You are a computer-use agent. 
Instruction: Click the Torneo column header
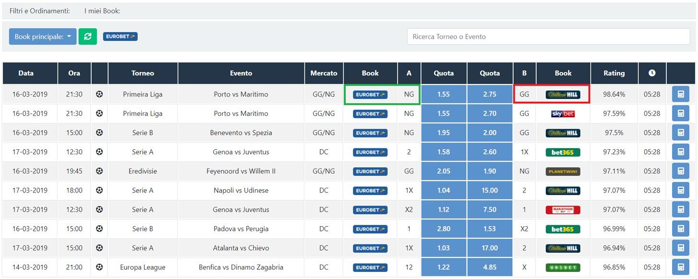143,73
